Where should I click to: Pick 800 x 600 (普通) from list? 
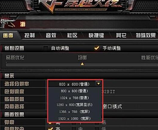coord(74,91)
